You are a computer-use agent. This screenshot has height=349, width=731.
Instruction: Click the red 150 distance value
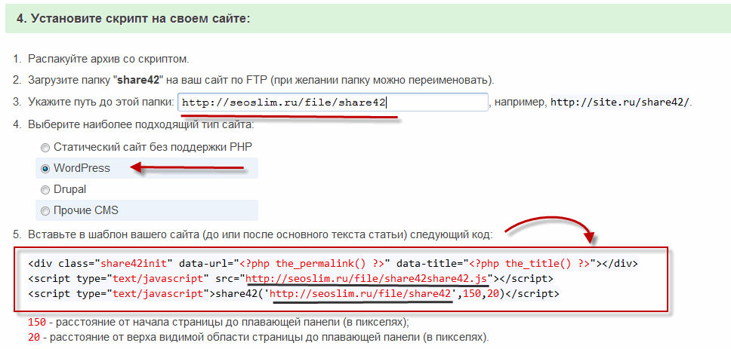point(35,321)
